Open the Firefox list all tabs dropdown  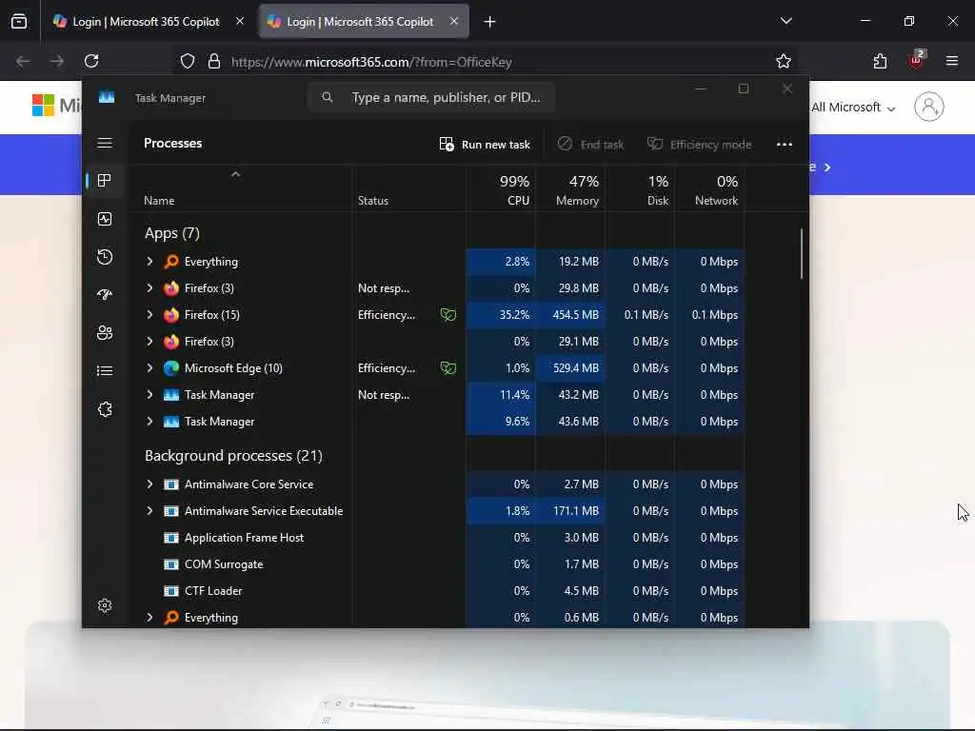pos(786,21)
